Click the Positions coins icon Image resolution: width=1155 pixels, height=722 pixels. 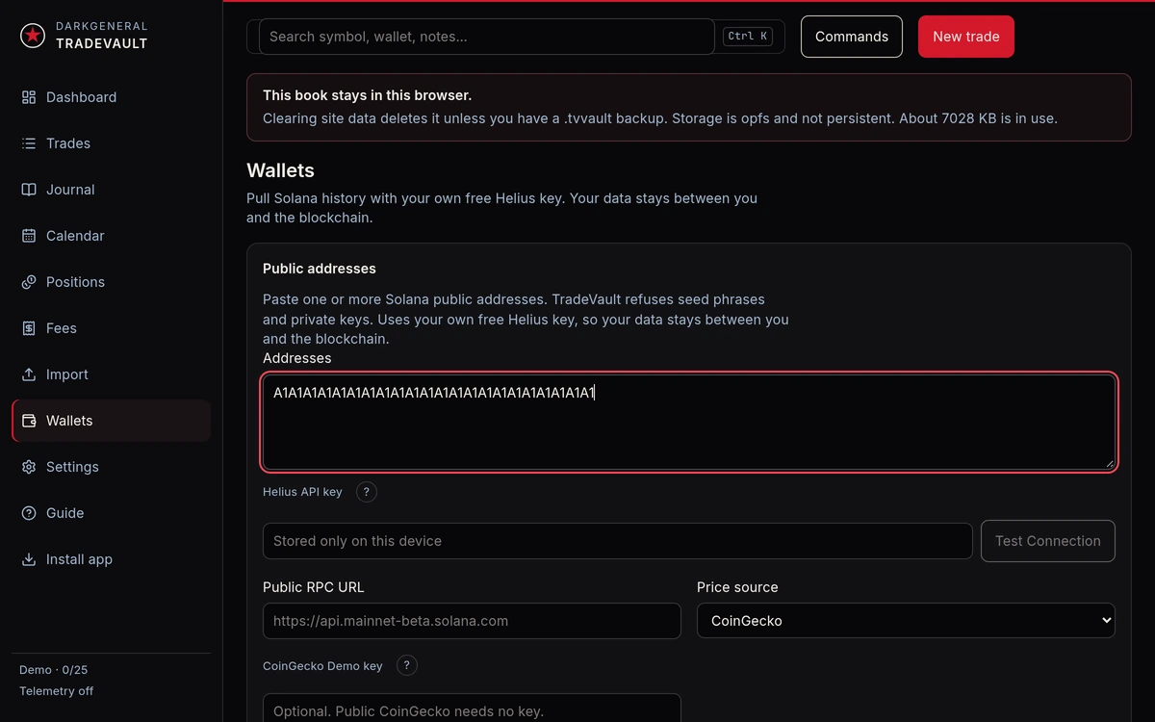point(29,282)
